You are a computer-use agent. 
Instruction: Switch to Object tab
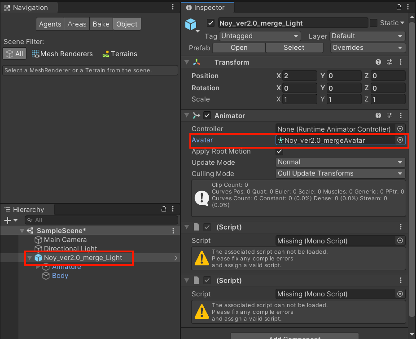click(127, 24)
